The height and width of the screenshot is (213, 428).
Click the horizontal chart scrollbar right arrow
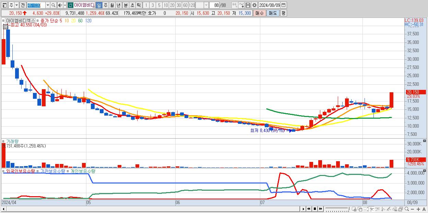click(303, 209)
